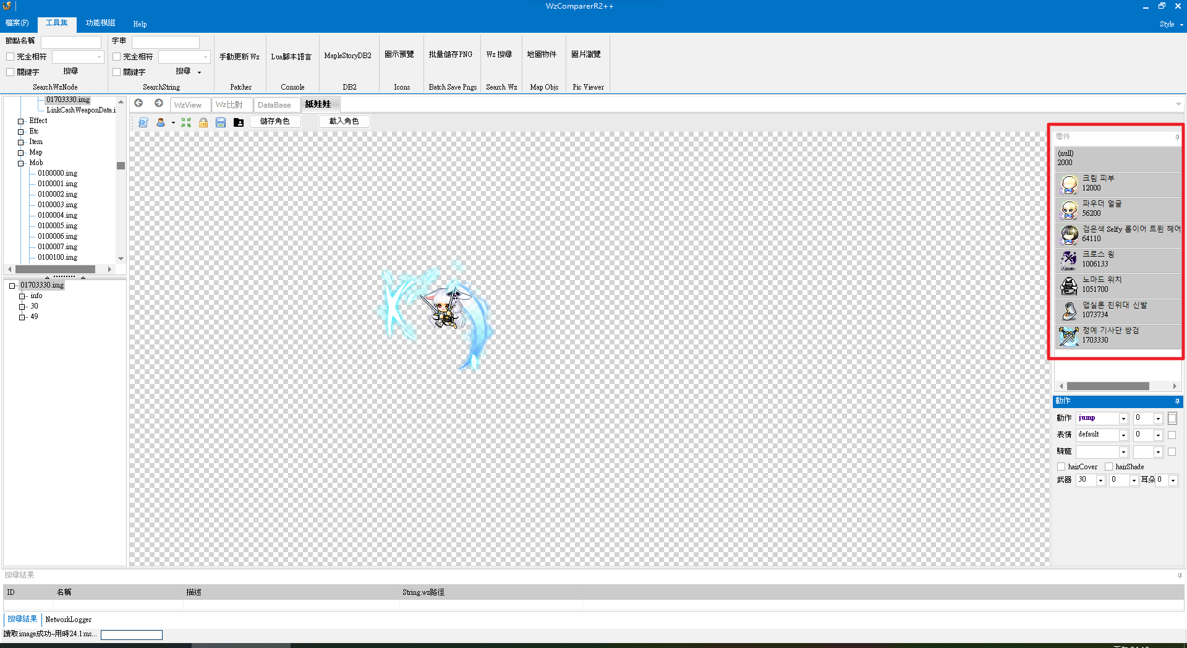The image size is (1187, 648).
Task: Expand the Effect tree node
Action: tap(21, 121)
